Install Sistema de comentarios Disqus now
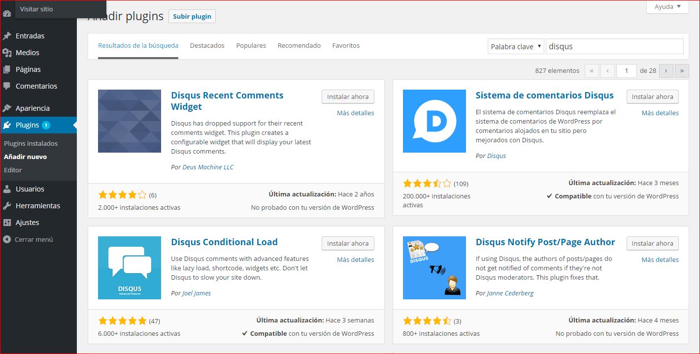 pyautogui.click(x=652, y=97)
